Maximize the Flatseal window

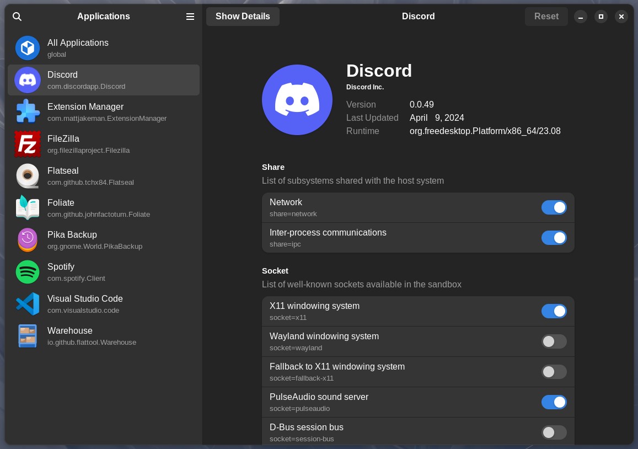601,17
